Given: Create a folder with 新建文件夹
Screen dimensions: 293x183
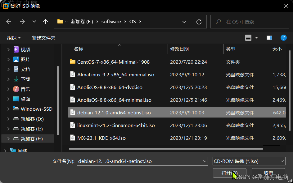Looking at the screenshot, I should pos(43,38).
